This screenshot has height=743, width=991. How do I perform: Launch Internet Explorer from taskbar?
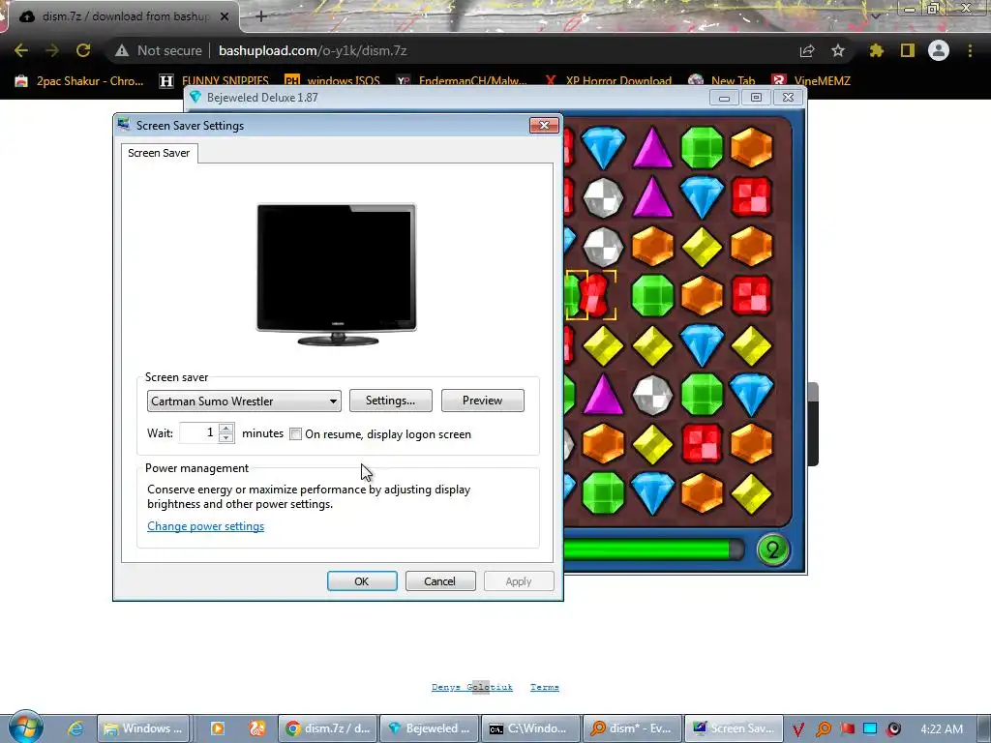pos(75,728)
